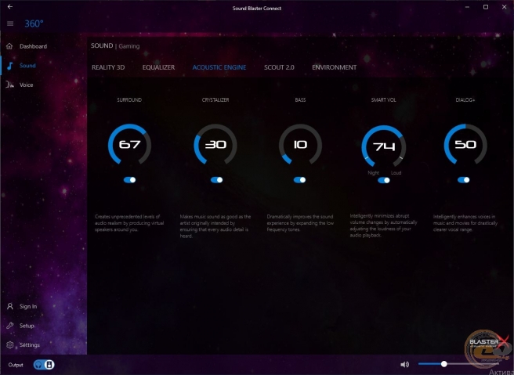
Task: Click the master volume slider handle
Action: tap(443, 364)
